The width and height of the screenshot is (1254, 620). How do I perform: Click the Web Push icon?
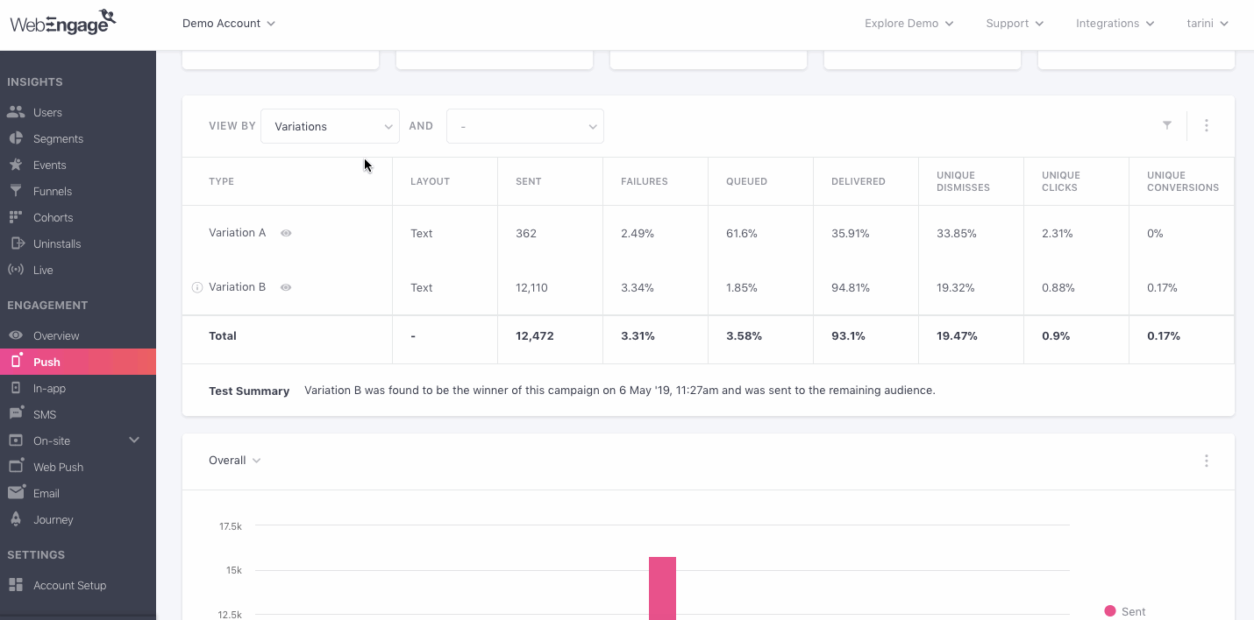pos(16,466)
